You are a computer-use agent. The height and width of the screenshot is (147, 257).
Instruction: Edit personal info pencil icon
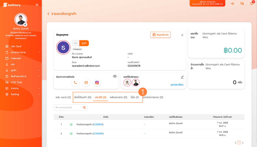(182, 35)
